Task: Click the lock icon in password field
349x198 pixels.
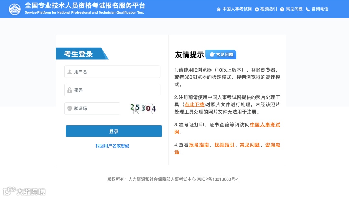Action: pyautogui.click(x=69, y=90)
